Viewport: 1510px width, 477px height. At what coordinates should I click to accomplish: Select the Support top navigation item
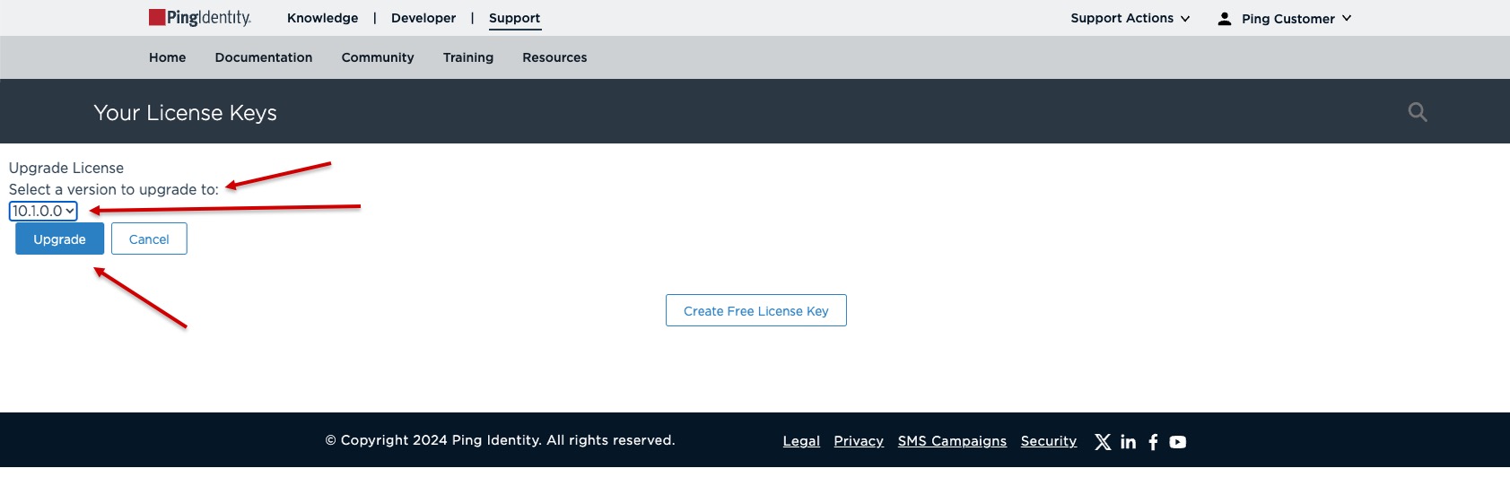(514, 18)
